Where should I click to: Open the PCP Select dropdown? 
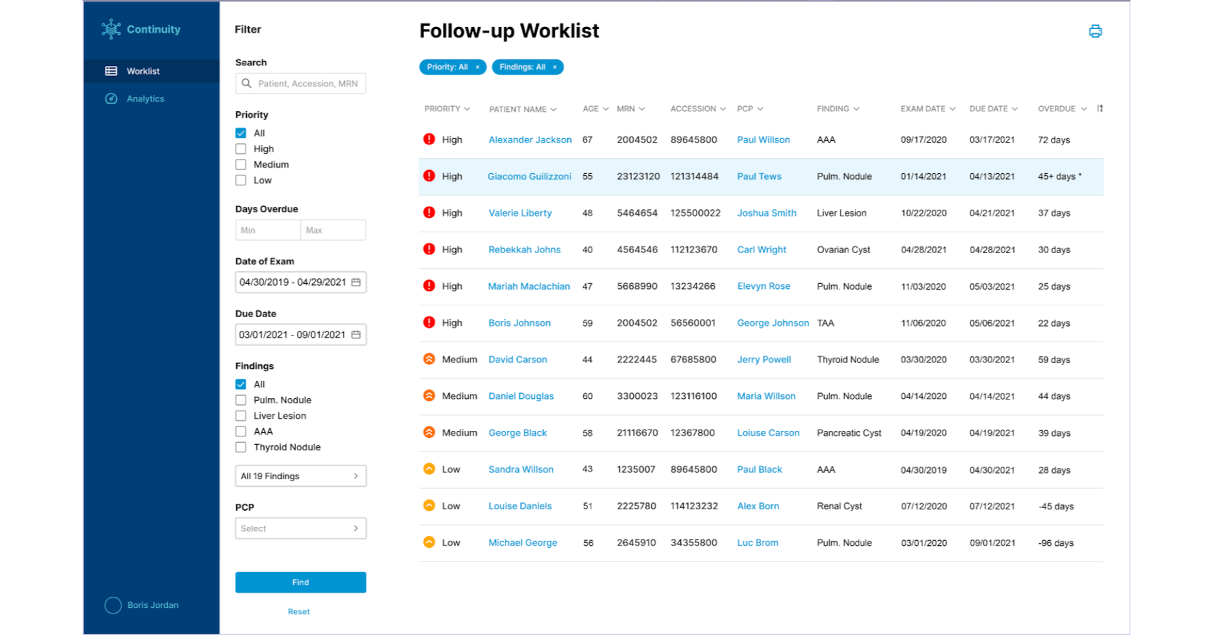click(300, 528)
